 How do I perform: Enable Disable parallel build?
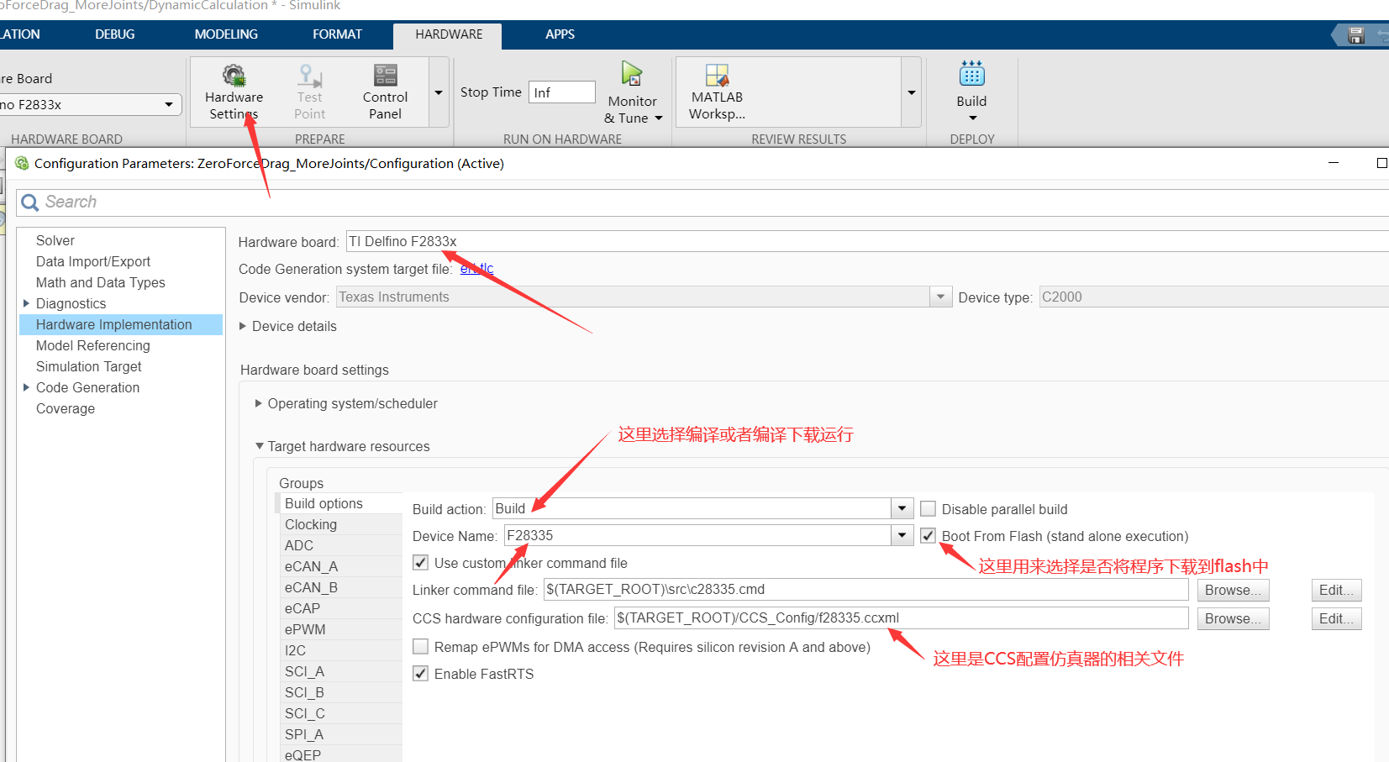coord(928,508)
